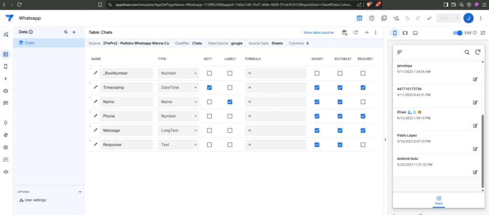Edit the Timestamp column with pencil icon
This screenshot has width=489, height=215.
[x=96, y=87]
